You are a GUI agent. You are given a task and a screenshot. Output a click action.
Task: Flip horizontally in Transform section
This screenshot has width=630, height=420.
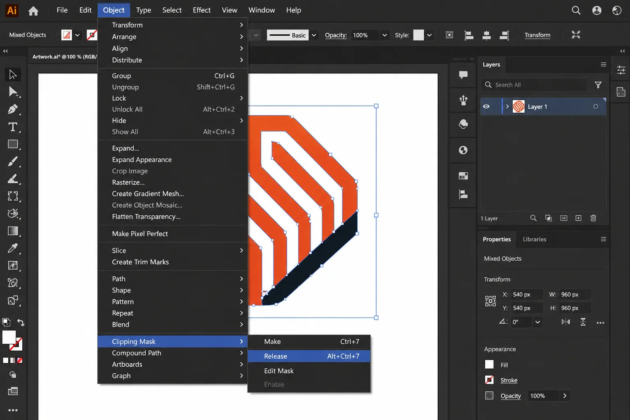pos(566,322)
